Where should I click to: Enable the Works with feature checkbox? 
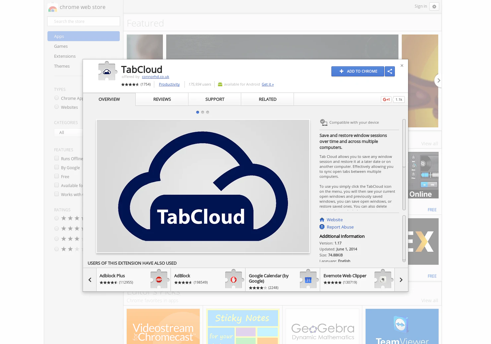click(57, 194)
